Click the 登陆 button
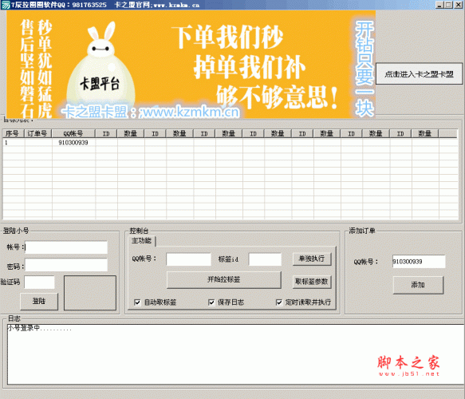Screen dimensions: 465x399 (39, 302)
